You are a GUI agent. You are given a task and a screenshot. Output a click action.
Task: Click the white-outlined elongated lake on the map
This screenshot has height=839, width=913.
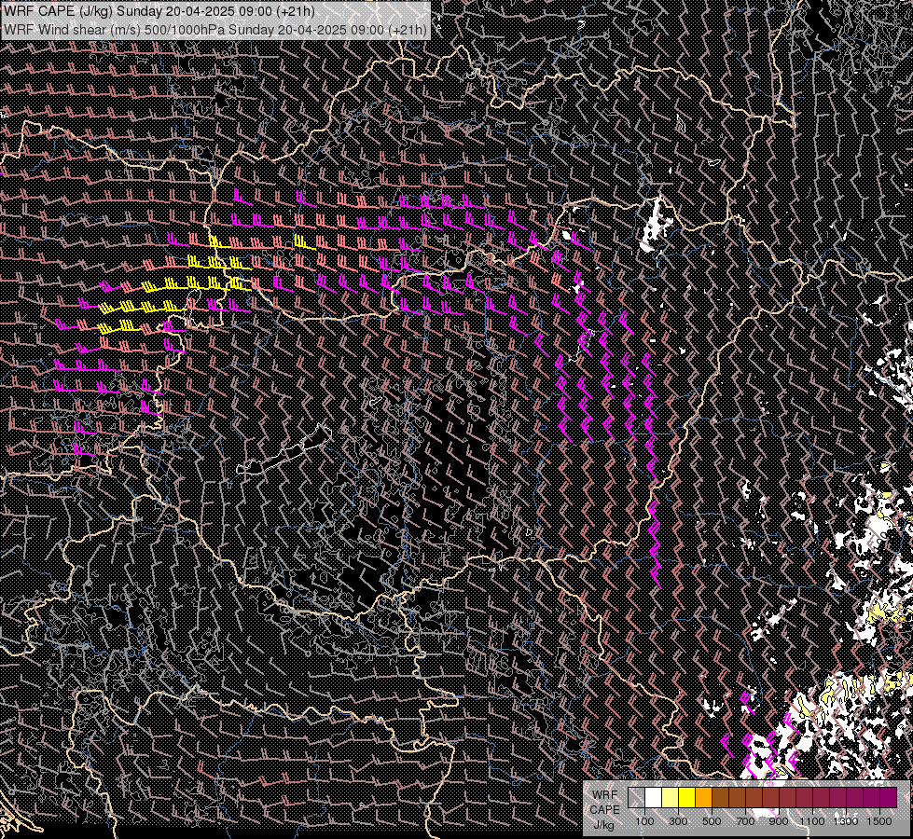284,451
